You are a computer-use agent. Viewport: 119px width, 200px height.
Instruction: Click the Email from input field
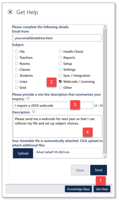[58, 38]
